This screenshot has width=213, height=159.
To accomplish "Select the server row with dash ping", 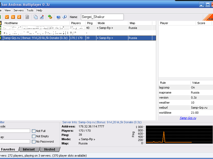I will (78, 33).
